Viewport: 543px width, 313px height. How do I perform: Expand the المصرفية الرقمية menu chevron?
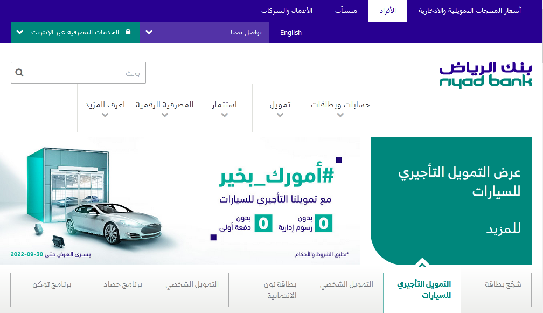tap(165, 115)
